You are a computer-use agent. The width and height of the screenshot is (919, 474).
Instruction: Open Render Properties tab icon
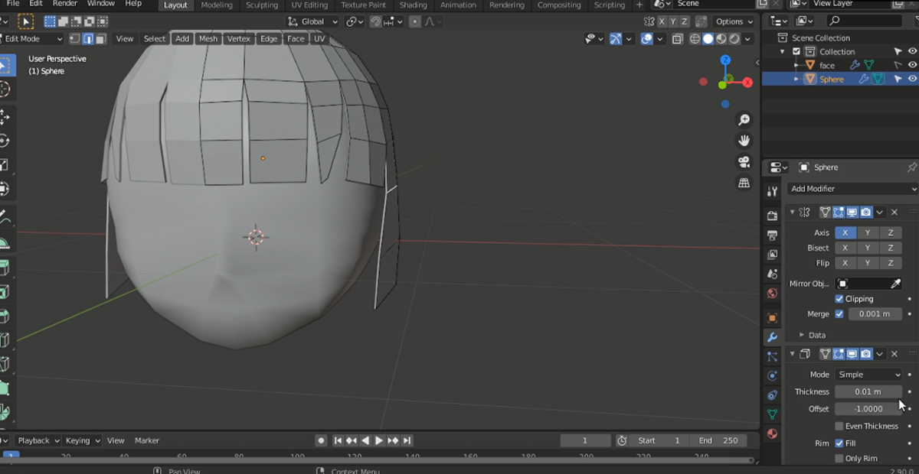pos(772,216)
